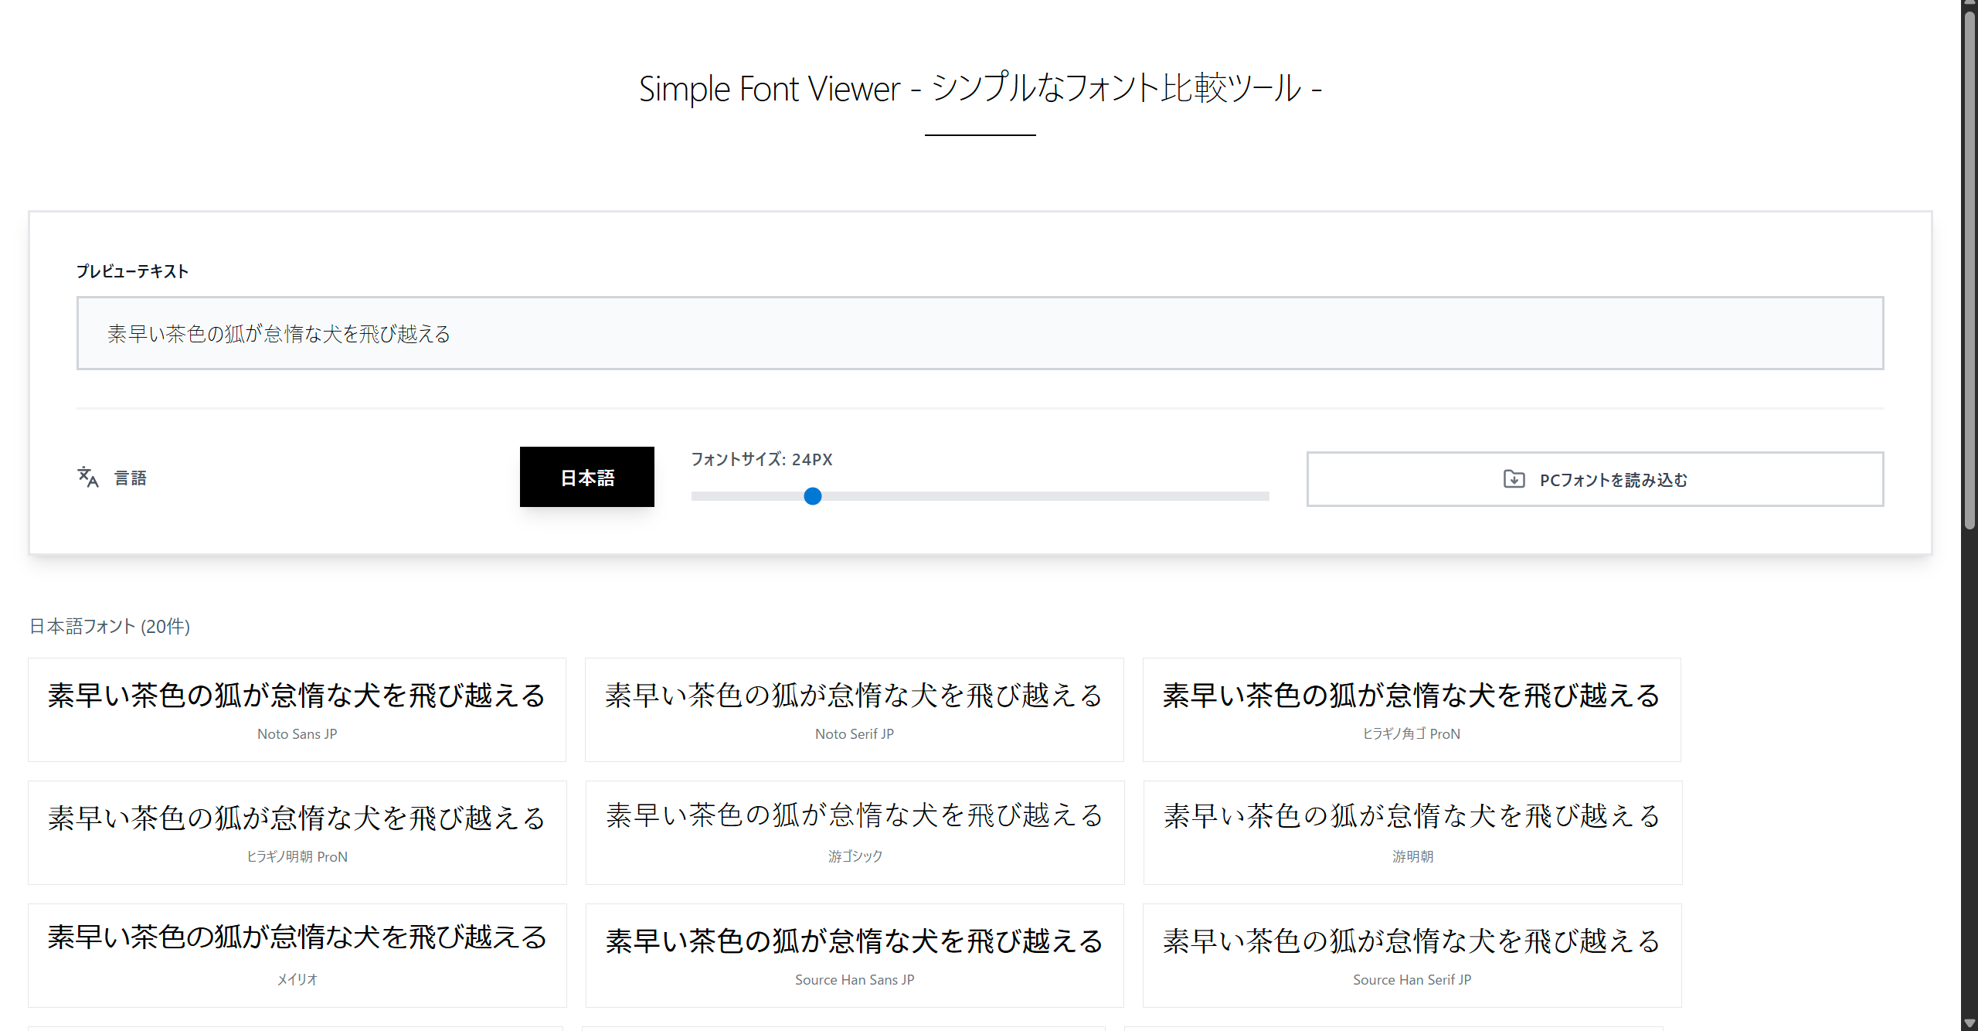Click the folder download icon

(x=1514, y=479)
